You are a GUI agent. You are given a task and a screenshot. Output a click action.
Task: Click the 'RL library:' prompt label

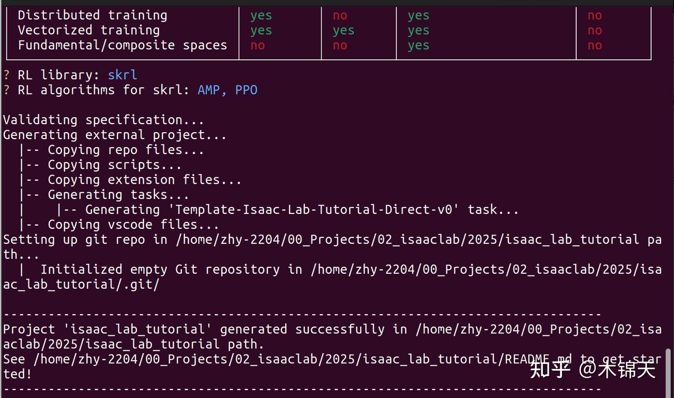pos(59,75)
